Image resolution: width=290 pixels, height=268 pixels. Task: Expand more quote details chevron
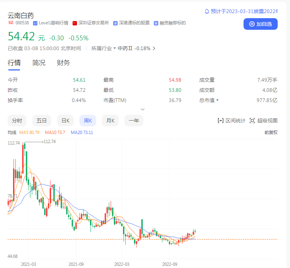tap(143, 109)
